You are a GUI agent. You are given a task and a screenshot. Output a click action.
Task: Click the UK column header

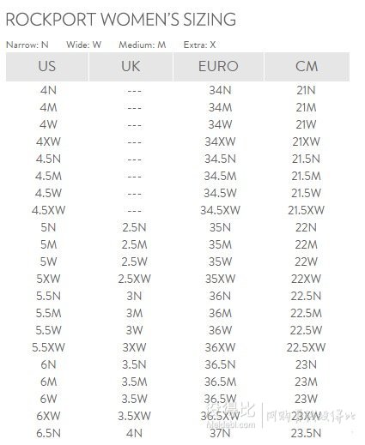(x=131, y=67)
